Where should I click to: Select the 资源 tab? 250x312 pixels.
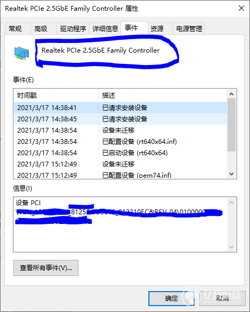click(157, 28)
